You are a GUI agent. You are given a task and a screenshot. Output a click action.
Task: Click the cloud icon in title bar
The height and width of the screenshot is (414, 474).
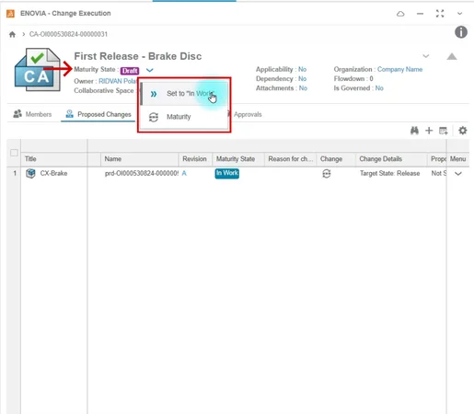[400, 14]
